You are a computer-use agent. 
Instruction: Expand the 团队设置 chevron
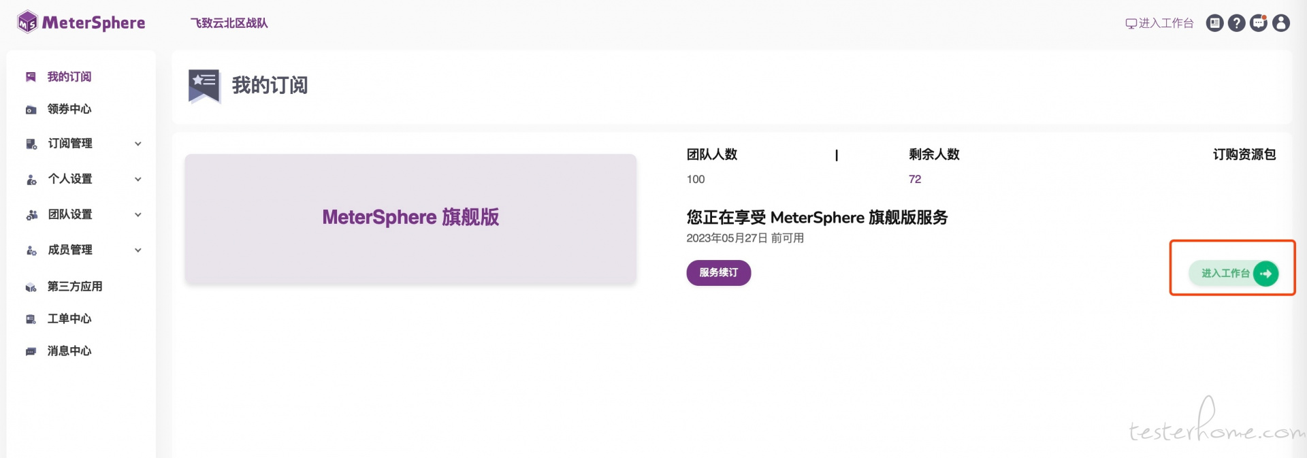[x=138, y=214]
